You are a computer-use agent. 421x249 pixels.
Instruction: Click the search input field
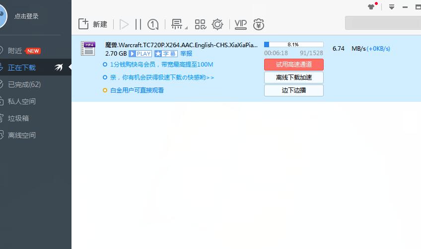[x=383, y=23]
